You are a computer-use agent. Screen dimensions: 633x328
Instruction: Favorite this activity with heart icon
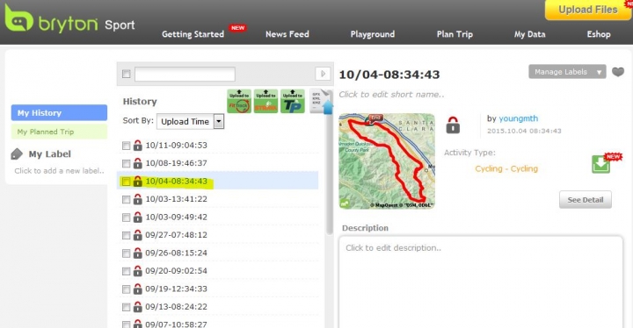(x=618, y=72)
